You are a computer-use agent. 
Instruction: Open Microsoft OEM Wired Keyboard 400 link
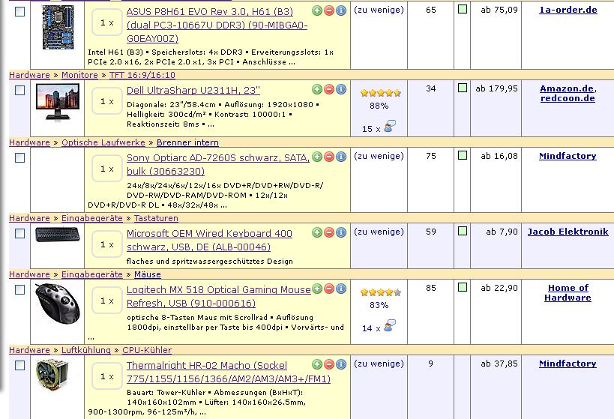pos(209,240)
